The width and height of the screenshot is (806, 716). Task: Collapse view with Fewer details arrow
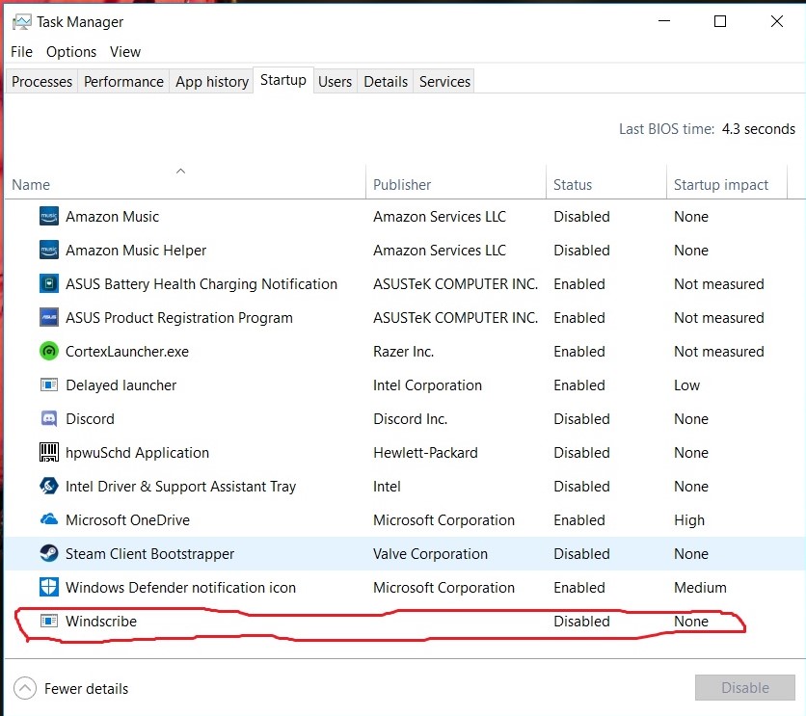tap(25, 688)
